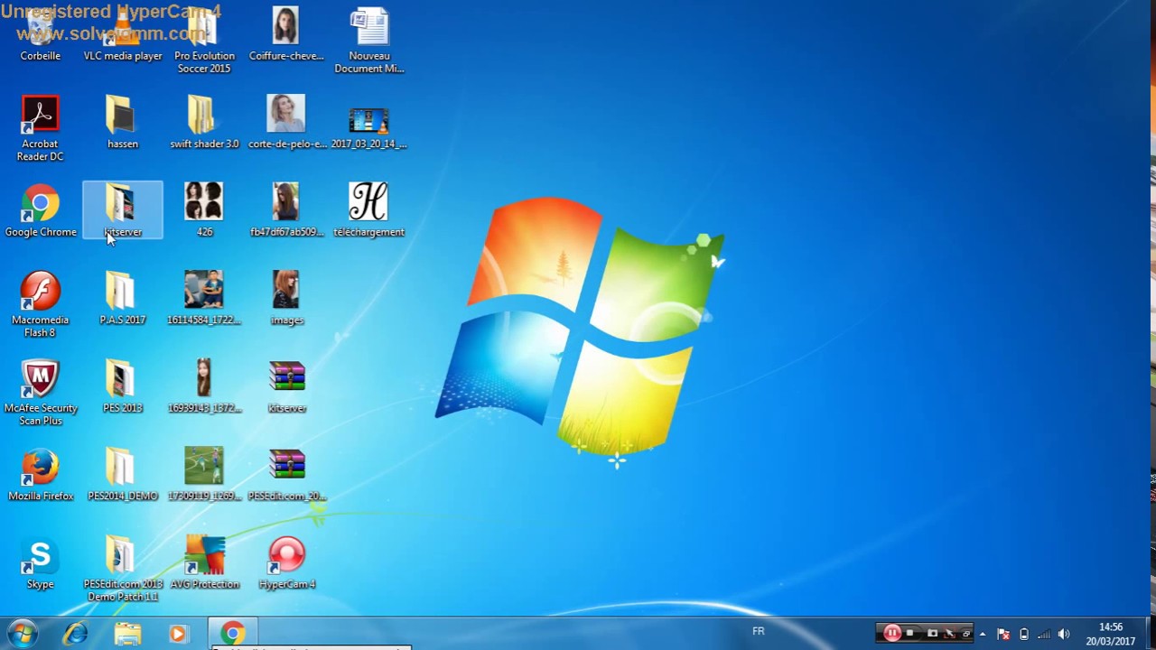Select the PES 2013 folder
The image size is (1156, 650).
click(x=122, y=386)
